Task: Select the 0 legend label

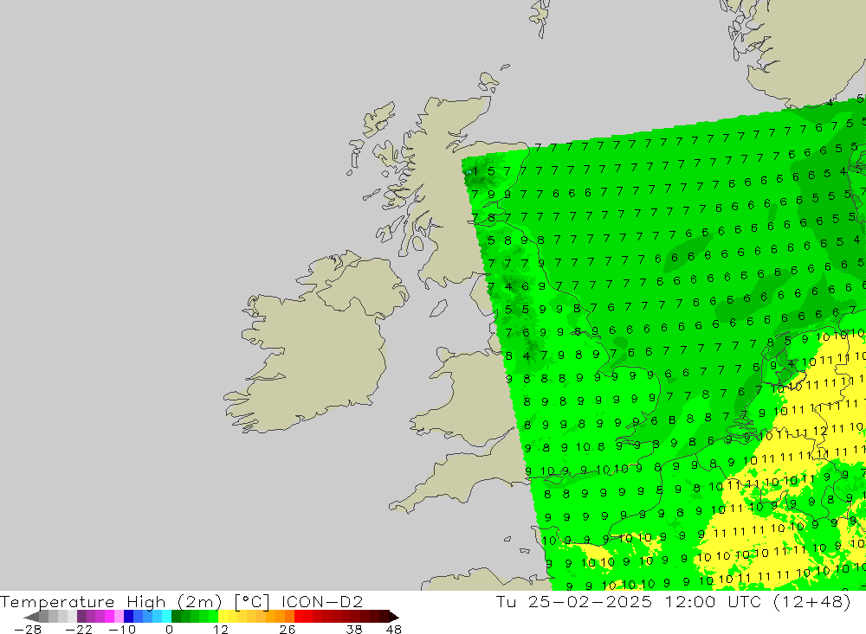Action: pyautogui.click(x=169, y=629)
